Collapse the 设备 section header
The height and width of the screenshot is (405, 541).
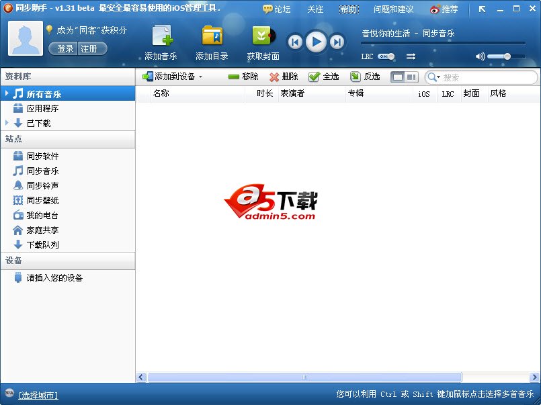pos(68,261)
